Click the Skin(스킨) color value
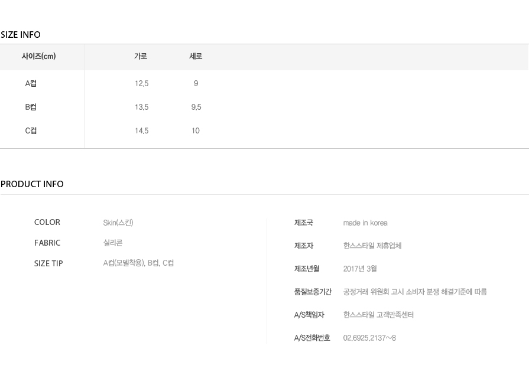Image resolution: width=529 pixels, height=372 pixels. pos(118,223)
